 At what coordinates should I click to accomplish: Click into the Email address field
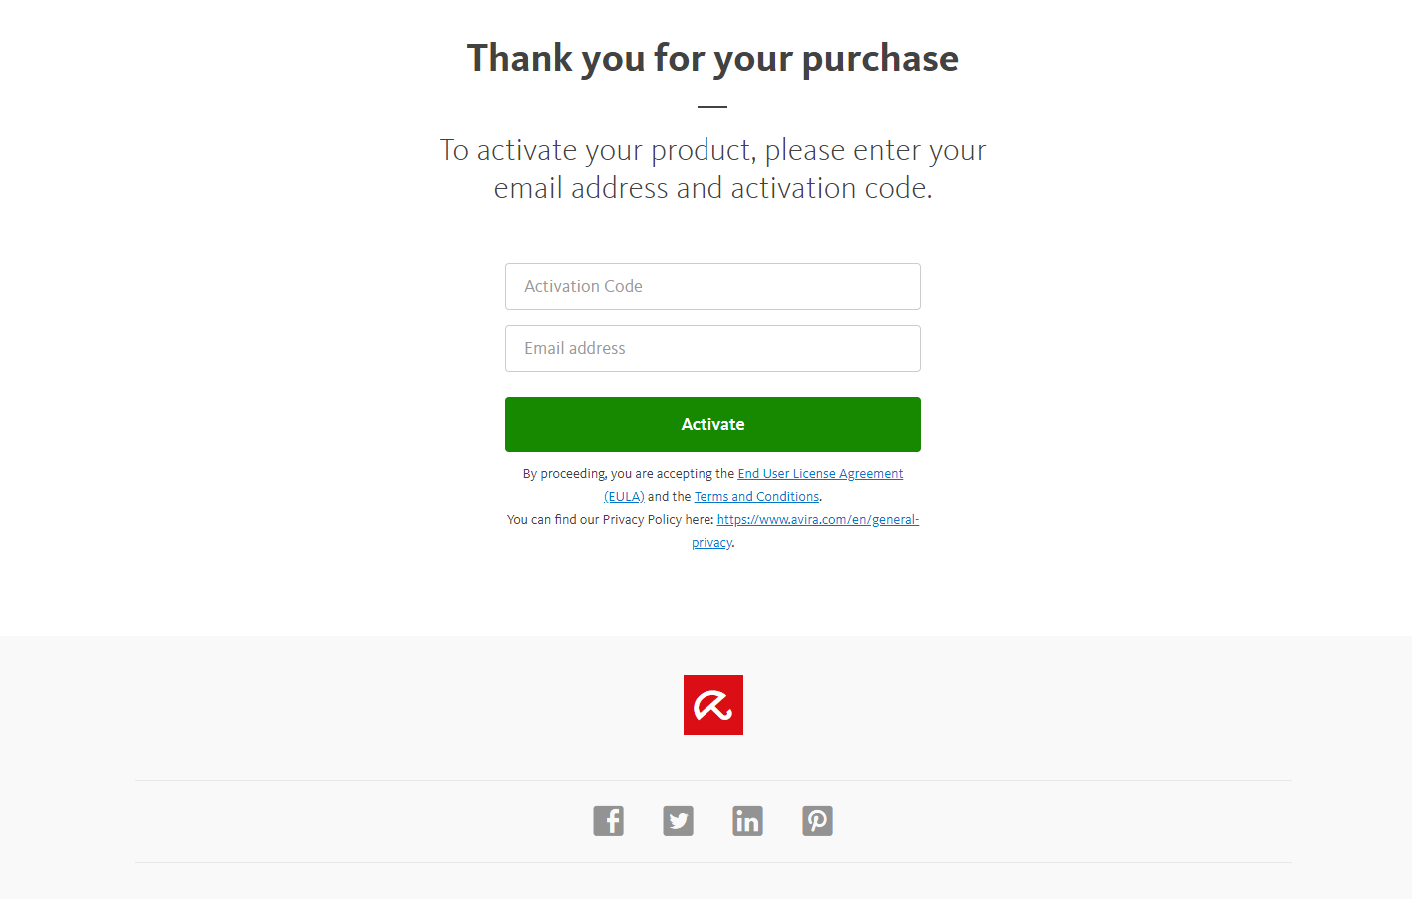[x=712, y=349]
